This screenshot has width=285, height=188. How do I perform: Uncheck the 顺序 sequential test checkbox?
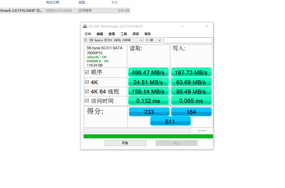tap(87, 72)
